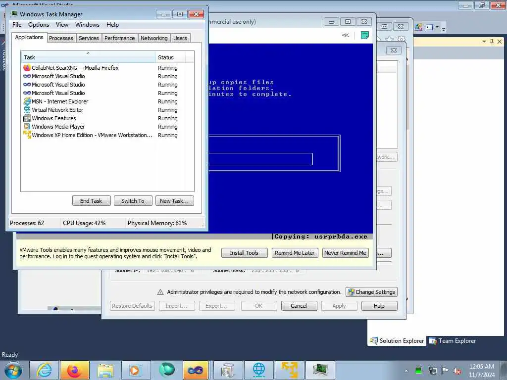Open Task Manager Help menu

point(112,25)
